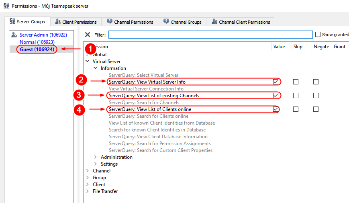Click the Server Groups tab icon
The image size is (349, 203).
tap(12, 21)
